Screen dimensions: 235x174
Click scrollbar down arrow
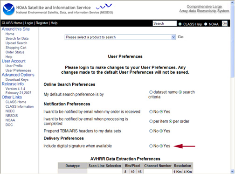click(x=233, y=171)
